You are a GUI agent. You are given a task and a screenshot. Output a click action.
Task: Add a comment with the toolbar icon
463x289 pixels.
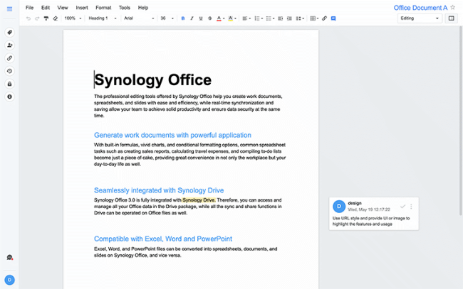[333, 18]
